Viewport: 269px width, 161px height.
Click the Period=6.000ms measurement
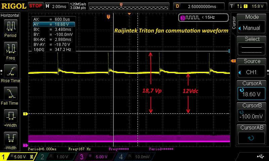coord(42,149)
